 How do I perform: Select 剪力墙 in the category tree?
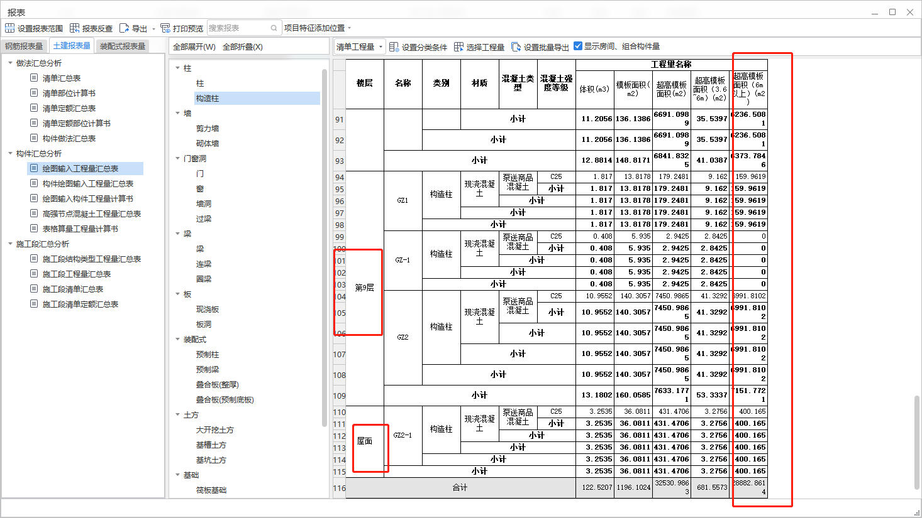pyautogui.click(x=208, y=129)
